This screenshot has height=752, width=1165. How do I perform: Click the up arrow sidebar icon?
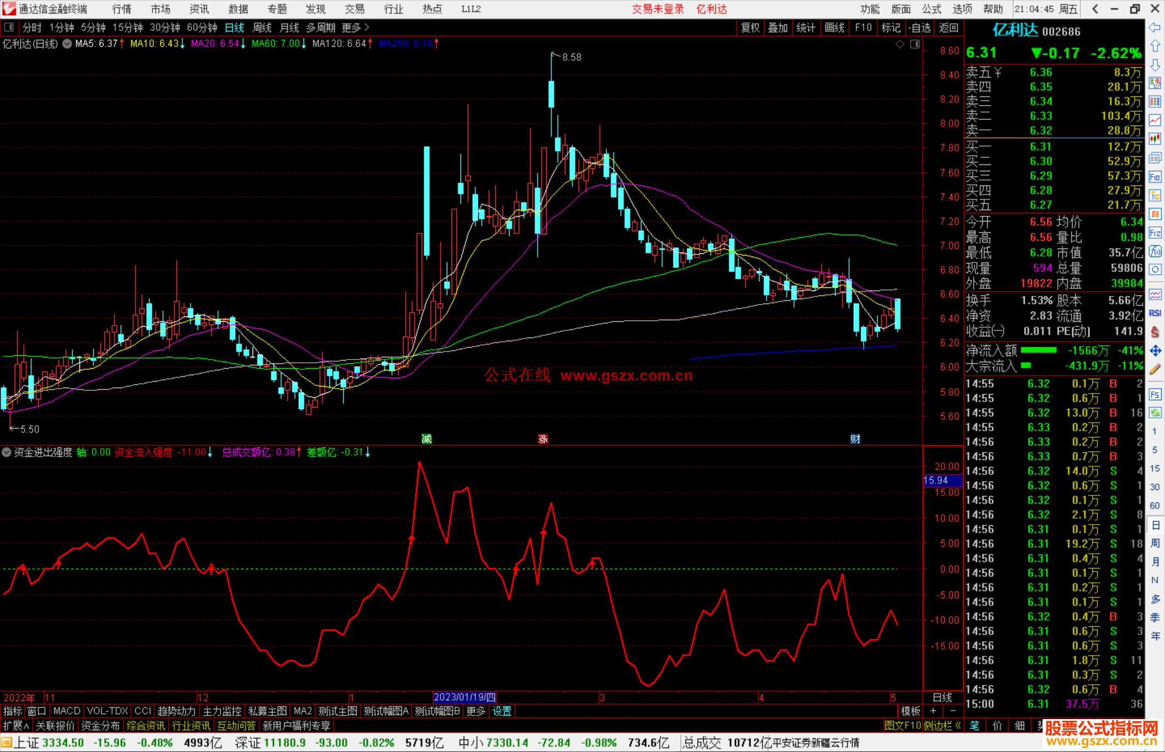click(1155, 46)
